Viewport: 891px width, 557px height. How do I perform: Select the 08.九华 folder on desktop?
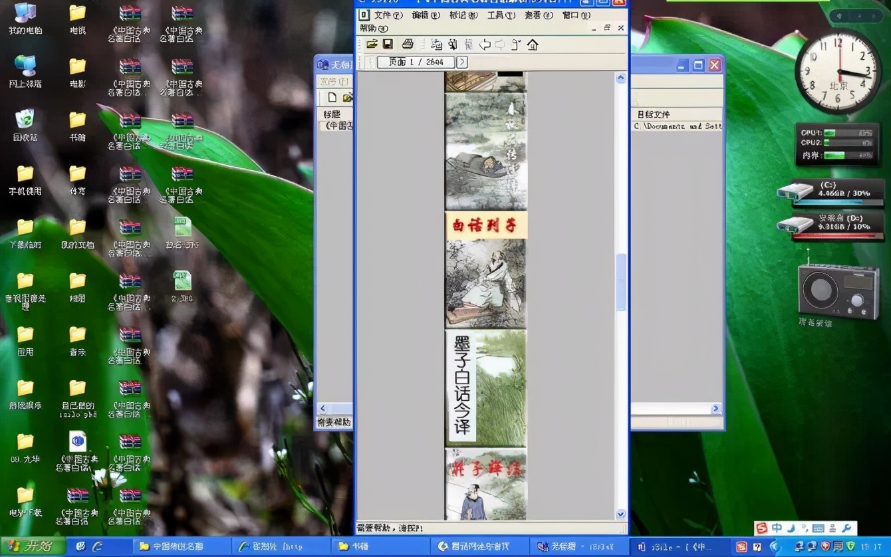25,449
